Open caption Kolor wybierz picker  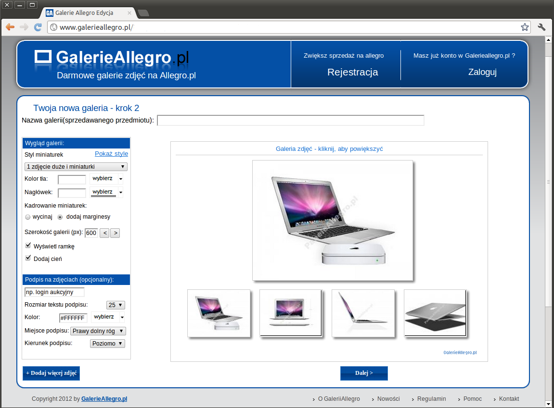point(108,317)
